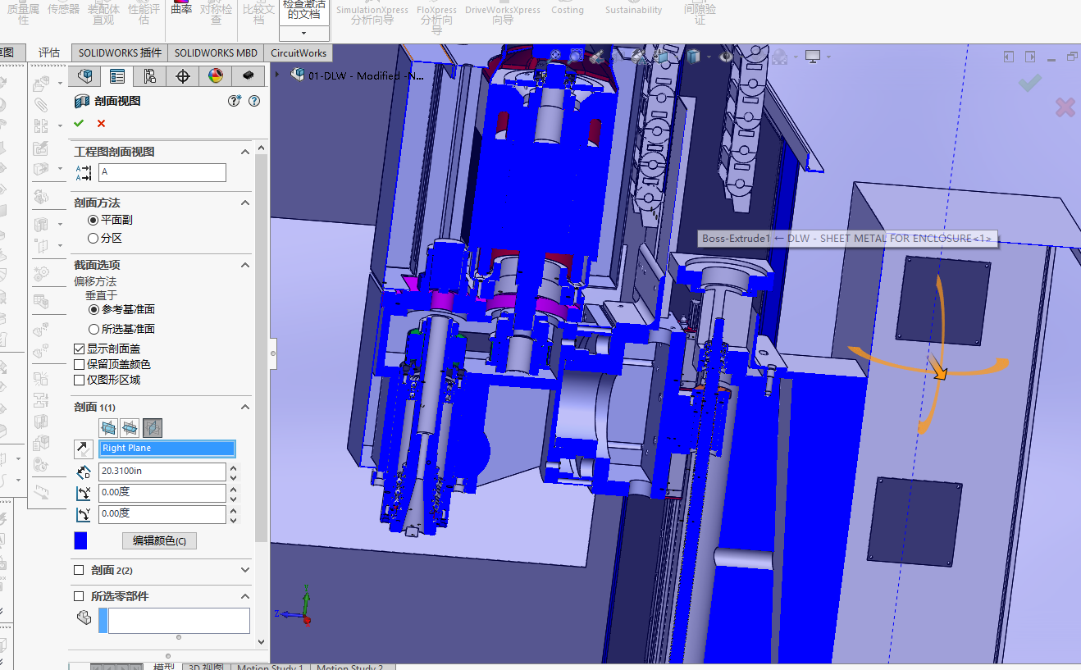The image size is (1081, 670).
Task: Collapse the 截面选项 group
Action: [244, 265]
